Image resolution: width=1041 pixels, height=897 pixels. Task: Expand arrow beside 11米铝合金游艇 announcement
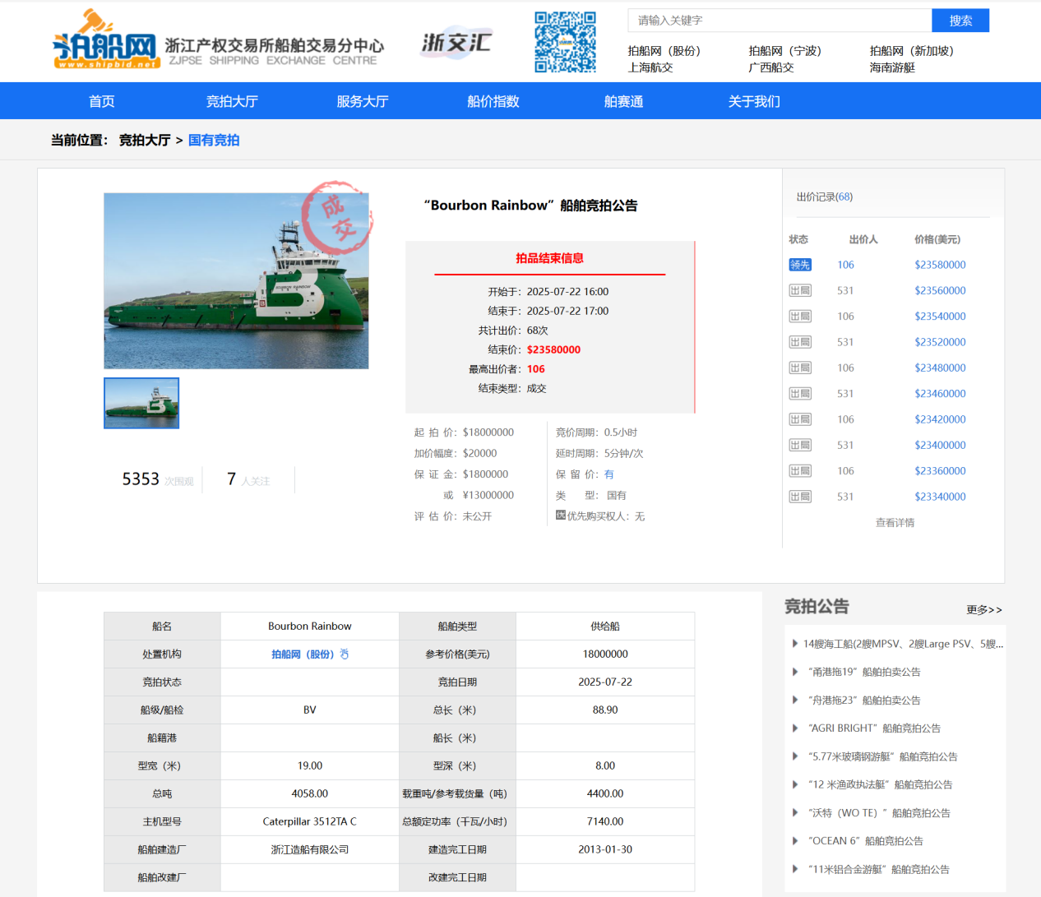pyautogui.click(x=794, y=869)
